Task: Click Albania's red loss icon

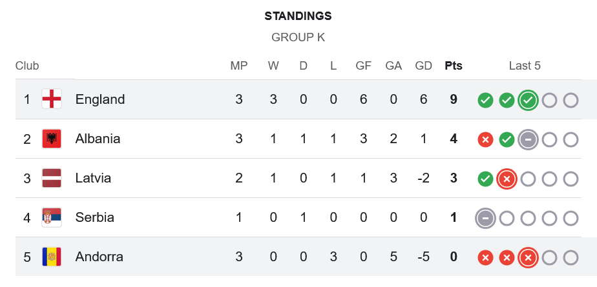Action: point(485,139)
